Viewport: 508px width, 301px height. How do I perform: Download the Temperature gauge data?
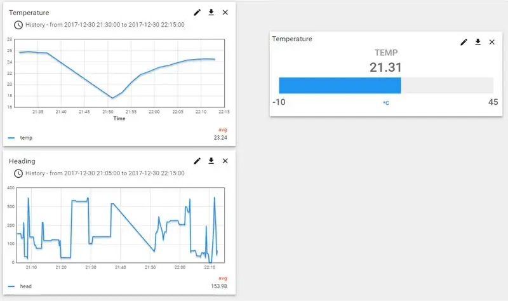coord(478,42)
